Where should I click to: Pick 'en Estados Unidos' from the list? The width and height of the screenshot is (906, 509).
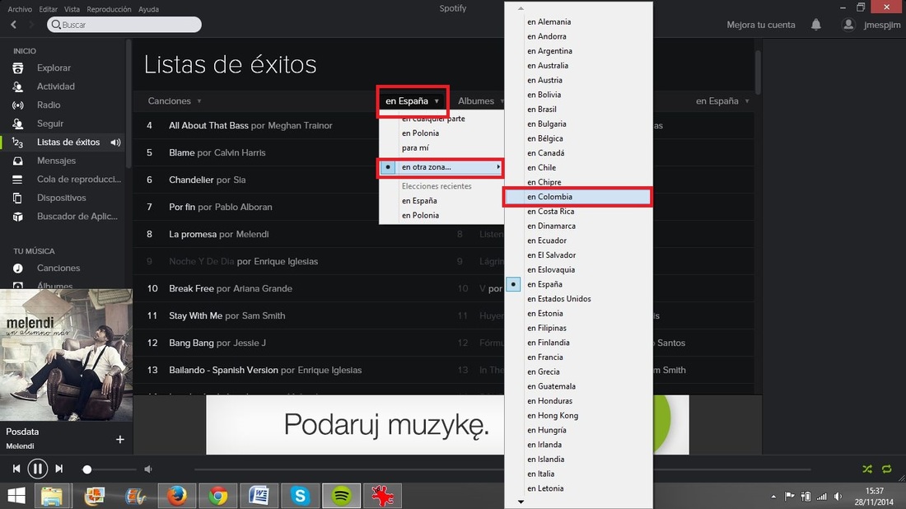coord(558,299)
